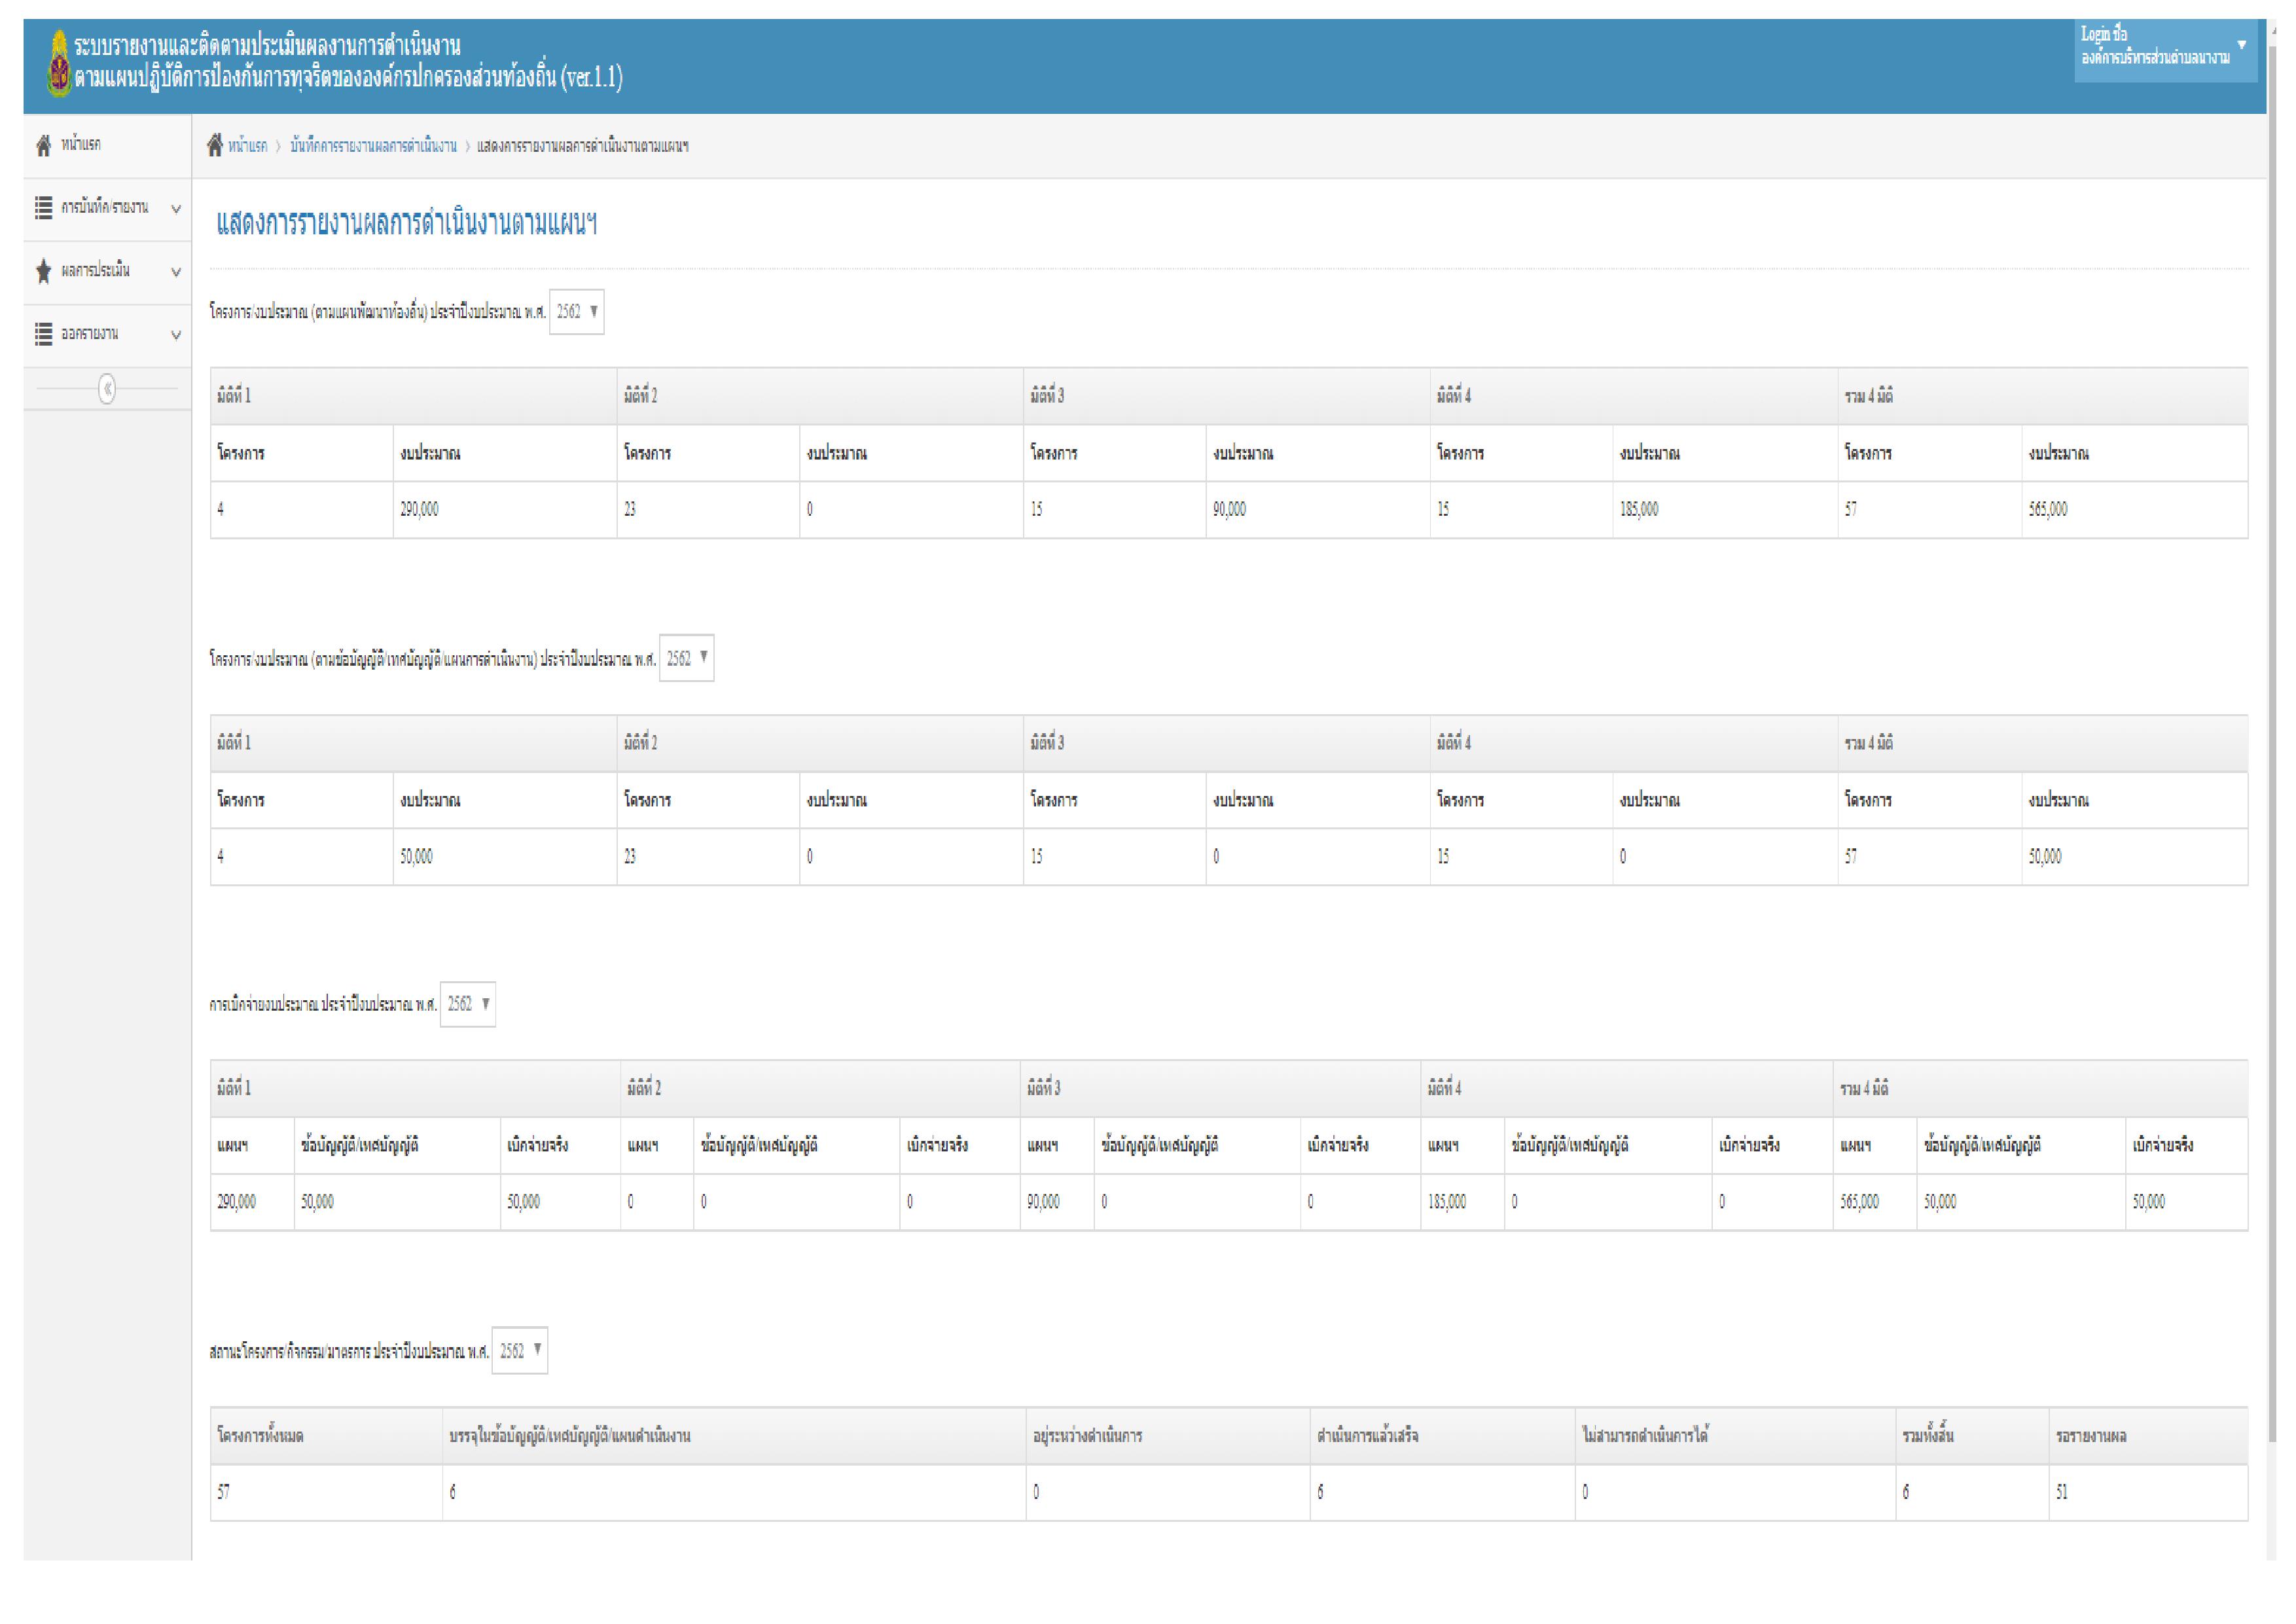Open year dropdown for ตามแผนพัฒนาท้องถิ่น section

coord(577,312)
